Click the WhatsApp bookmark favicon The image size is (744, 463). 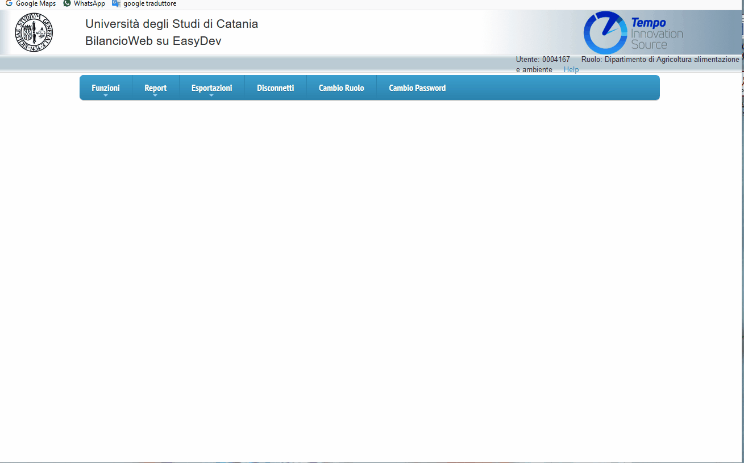tap(67, 3)
